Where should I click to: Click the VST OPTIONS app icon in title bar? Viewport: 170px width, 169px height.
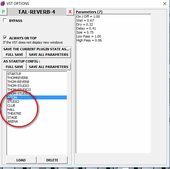pos(3,3)
